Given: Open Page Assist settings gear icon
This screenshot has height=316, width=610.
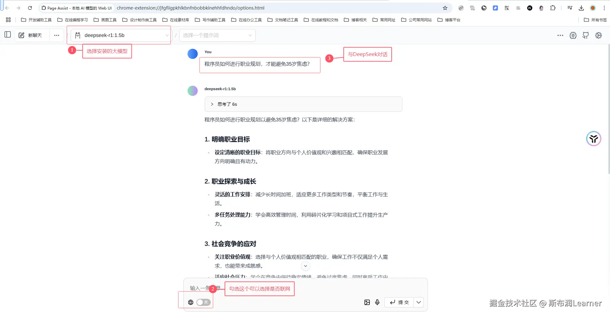Looking at the screenshot, I should point(599,35).
